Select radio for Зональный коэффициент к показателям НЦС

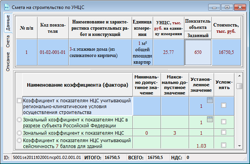point(19,133)
